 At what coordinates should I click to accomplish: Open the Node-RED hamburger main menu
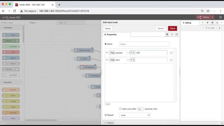point(220,17)
